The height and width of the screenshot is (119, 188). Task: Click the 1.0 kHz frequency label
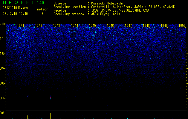[3, 54]
